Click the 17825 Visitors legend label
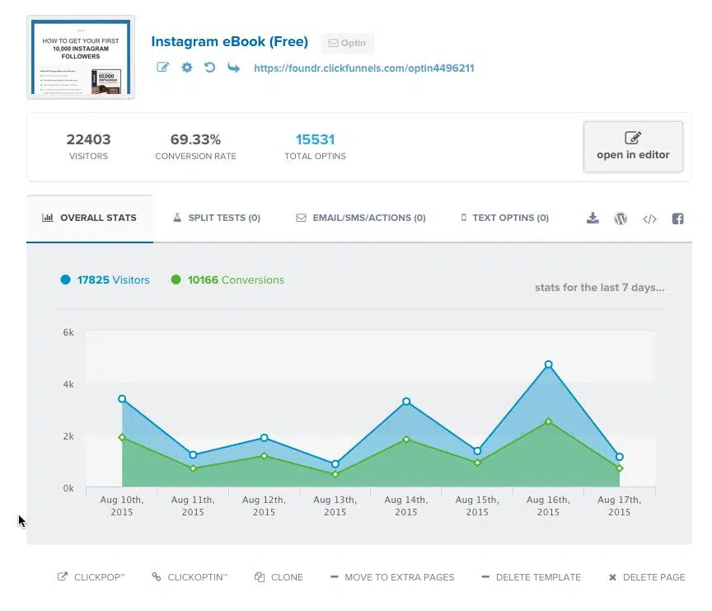Viewport: 712px width, 611px height. (x=113, y=280)
